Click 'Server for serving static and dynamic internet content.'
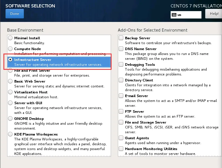The image size is (222, 168). (x=59, y=86)
